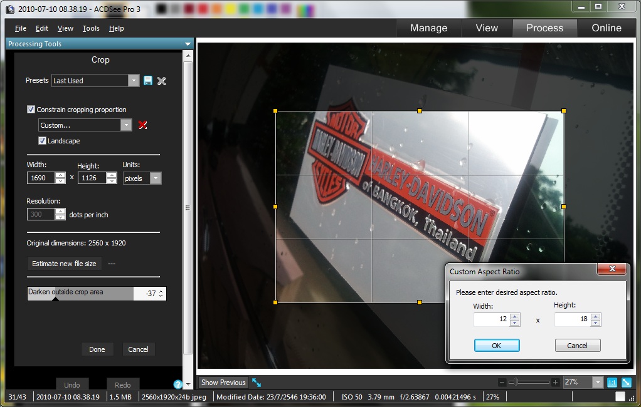Click the '31/43' status bar entry
Screen dimensions: 641x407
(x=17, y=397)
